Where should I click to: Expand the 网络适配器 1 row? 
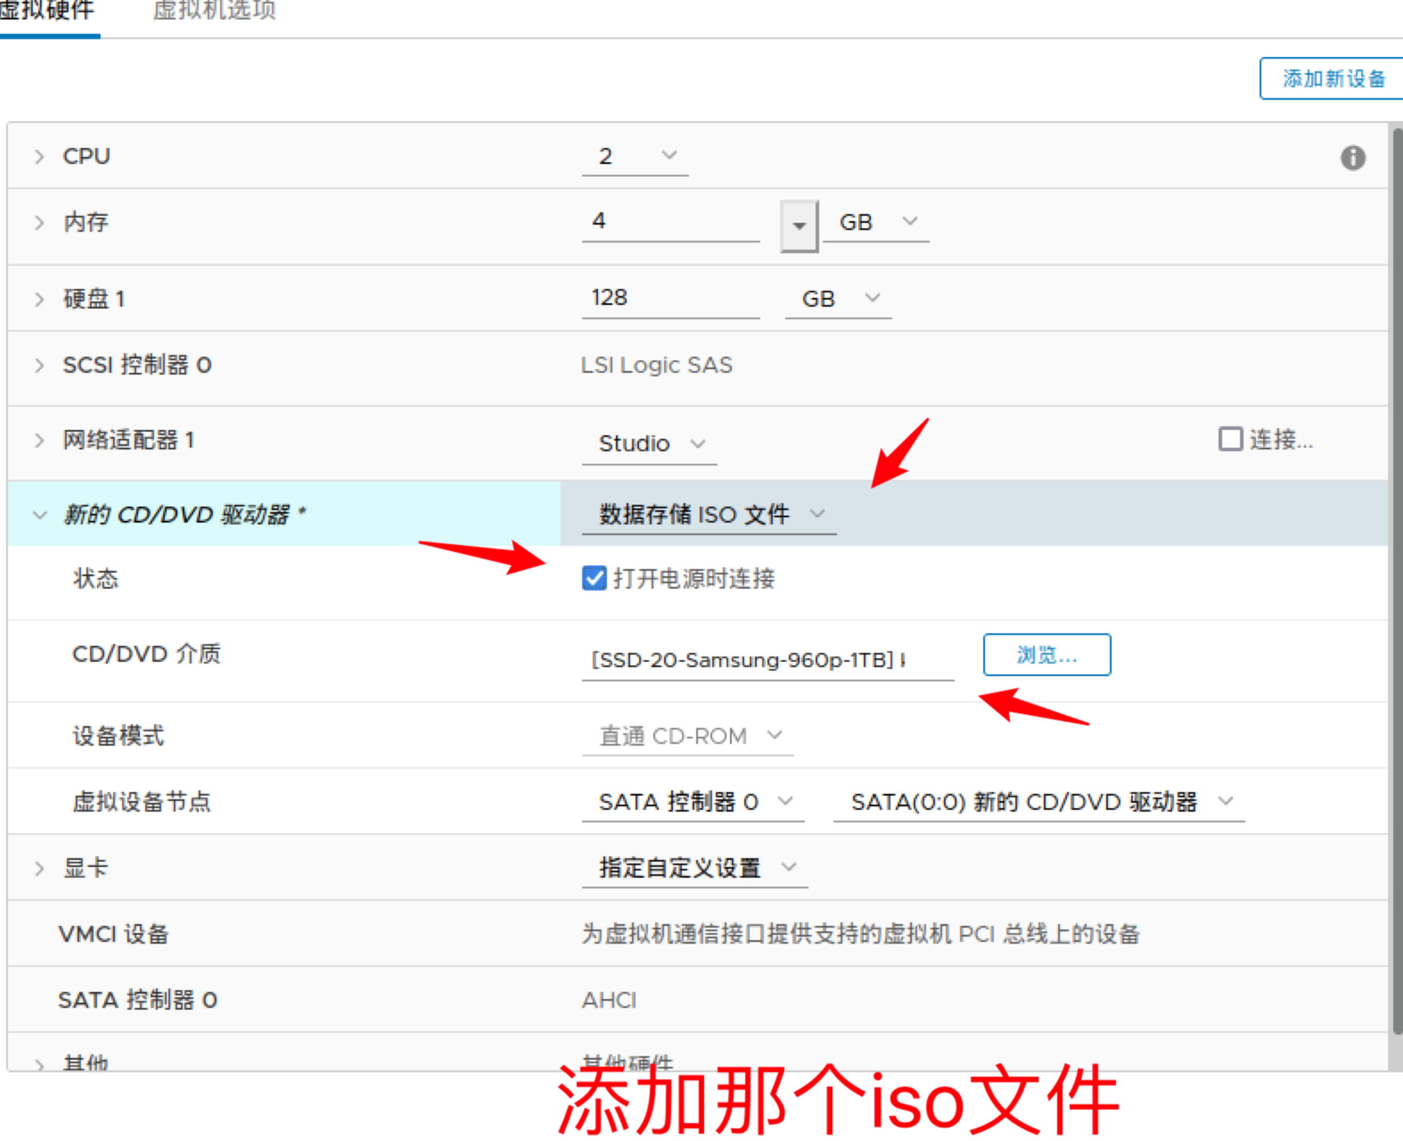click(39, 440)
